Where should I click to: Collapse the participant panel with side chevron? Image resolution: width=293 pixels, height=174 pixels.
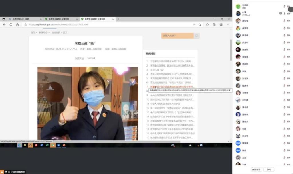291,9
